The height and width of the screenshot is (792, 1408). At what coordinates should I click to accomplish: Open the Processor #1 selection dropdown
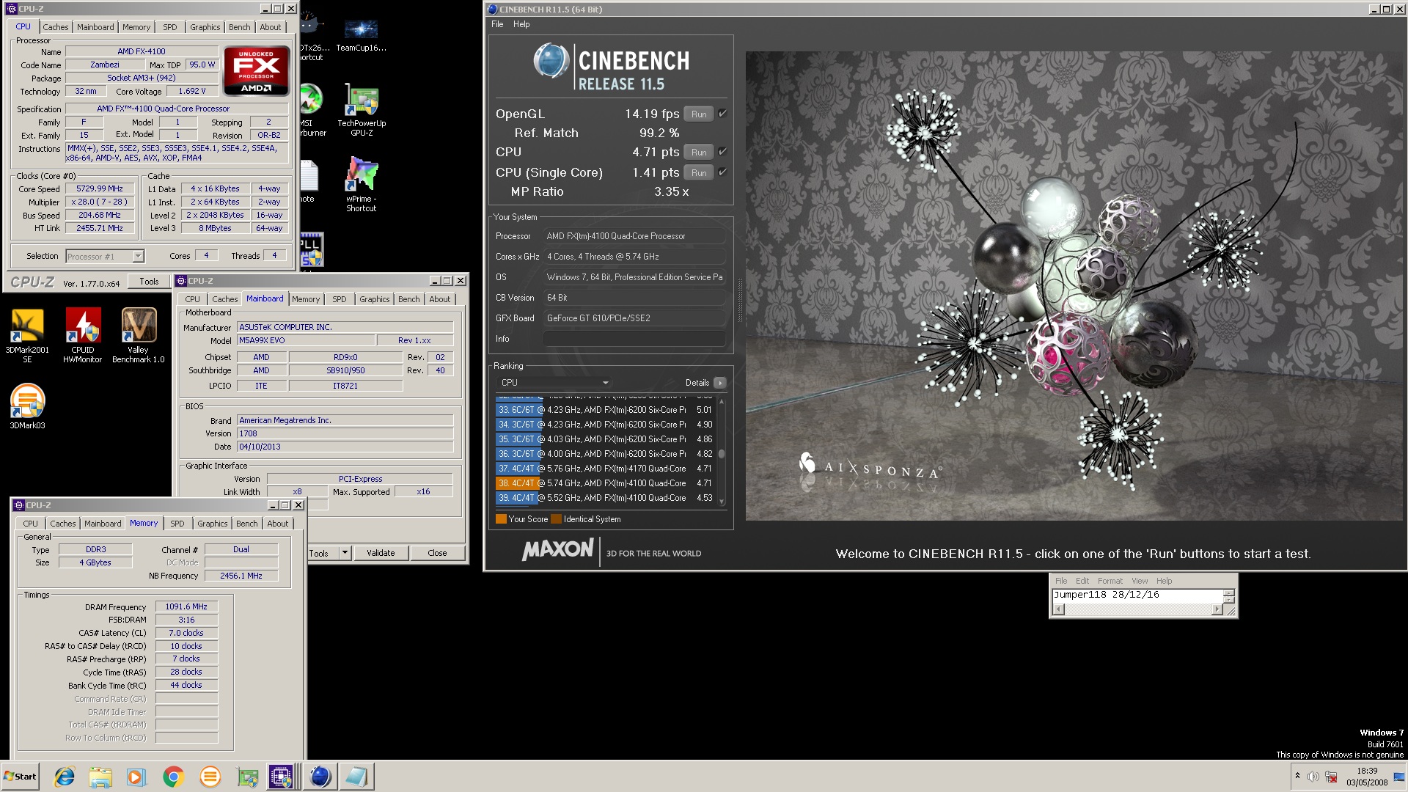105,257
